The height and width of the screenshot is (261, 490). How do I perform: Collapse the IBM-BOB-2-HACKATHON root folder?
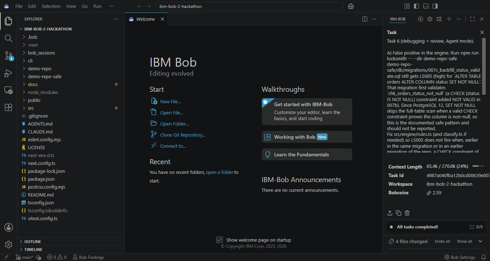coord(71,29)
